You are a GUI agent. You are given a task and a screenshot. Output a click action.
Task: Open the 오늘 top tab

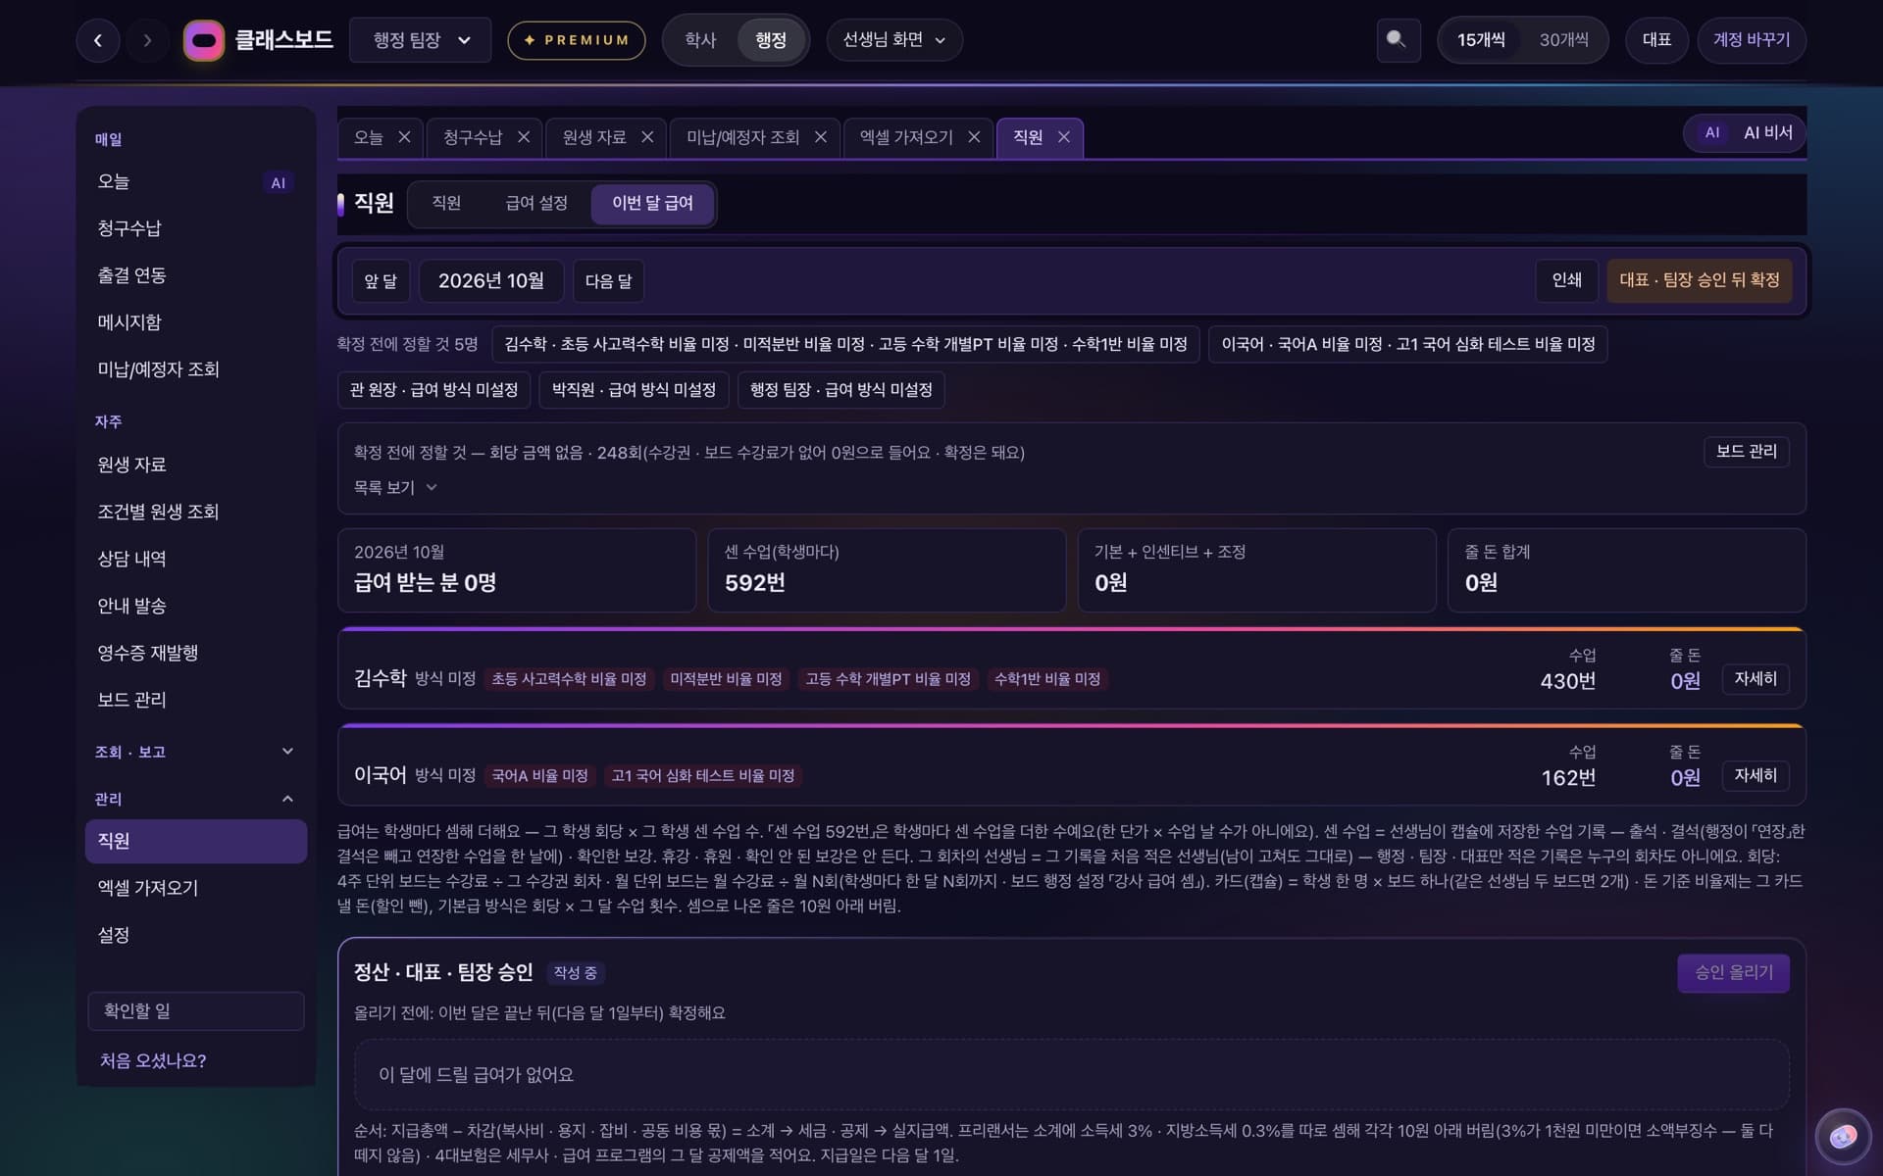click(x=368, y=137)
